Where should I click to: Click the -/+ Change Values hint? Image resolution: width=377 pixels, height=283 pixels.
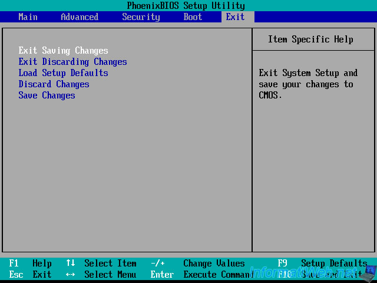tap(198, 264)
